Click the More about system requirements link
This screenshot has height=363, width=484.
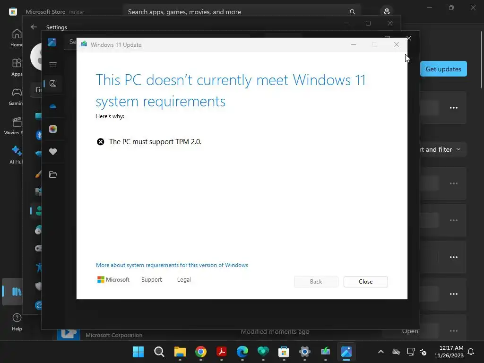172,265
